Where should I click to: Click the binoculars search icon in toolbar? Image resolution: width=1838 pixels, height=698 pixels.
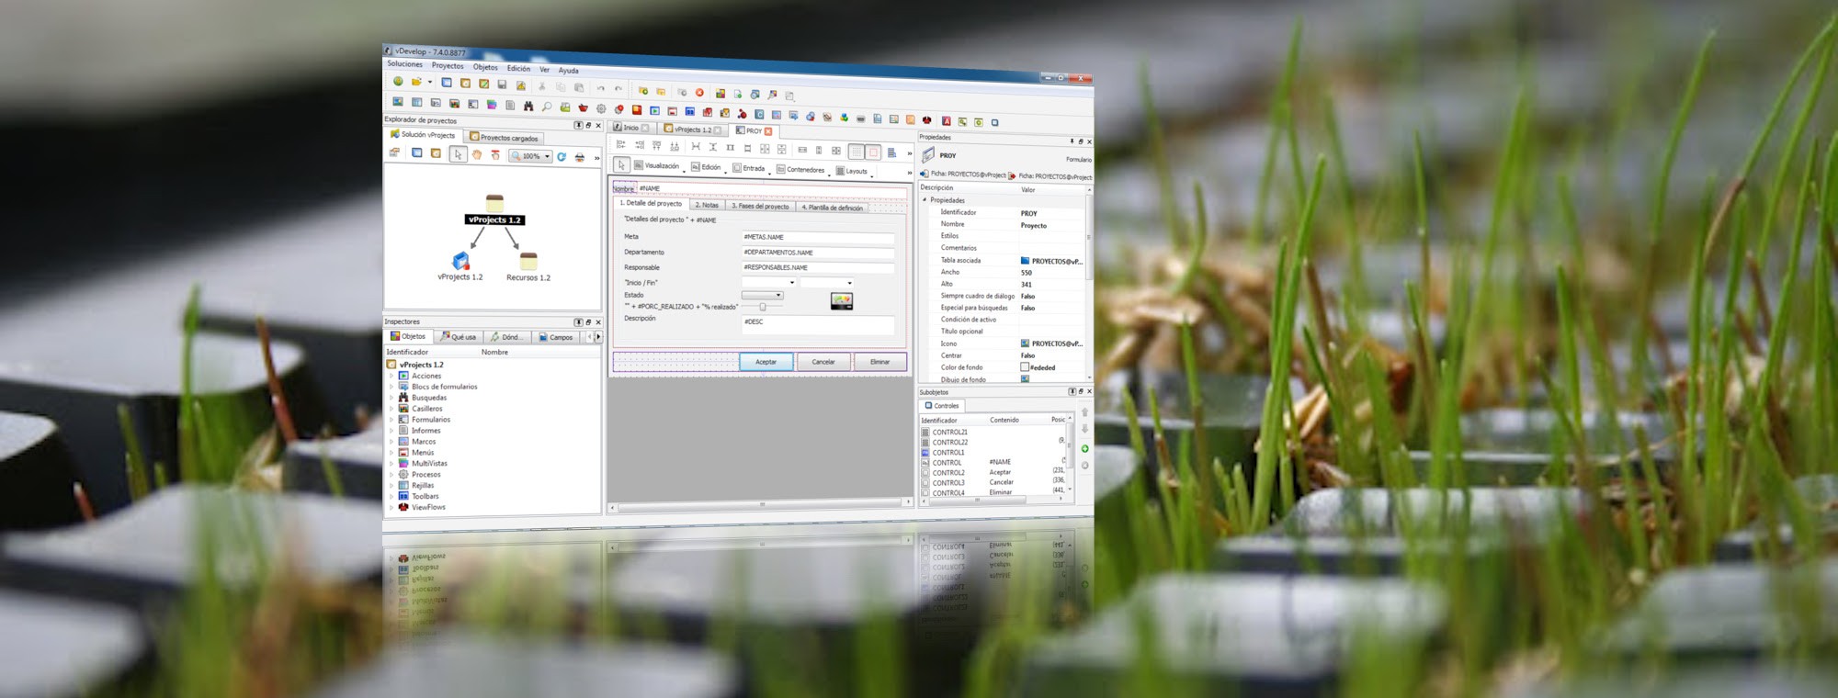[x=528, y=106]
